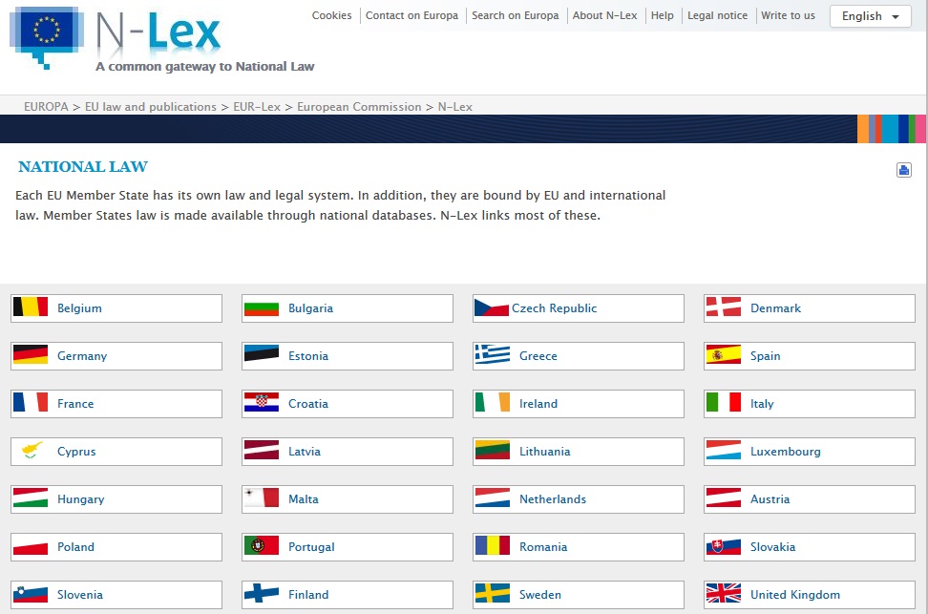The image size is (928, 614).
Task: Go to EU law and publications breadcrumb
Action: point(151,107)
